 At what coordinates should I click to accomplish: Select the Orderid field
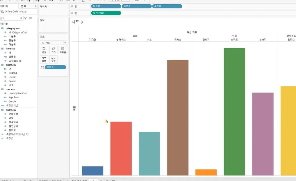[x=13, y=73]
